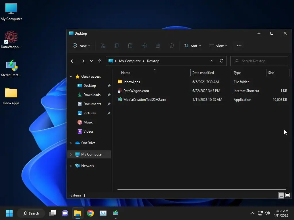Open the See more ellipsis menu

239,46
